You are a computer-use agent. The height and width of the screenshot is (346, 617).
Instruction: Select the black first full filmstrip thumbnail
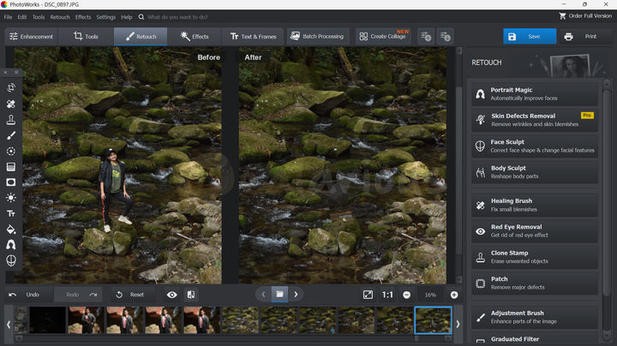(x=47, y=320)
